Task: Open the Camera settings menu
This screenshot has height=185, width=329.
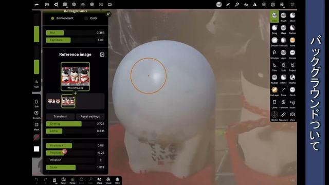Action: pyautogui.click(x=110, y=5)
